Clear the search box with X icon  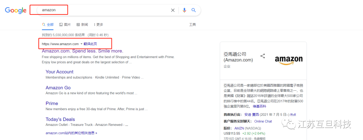[x=173, y=10]
